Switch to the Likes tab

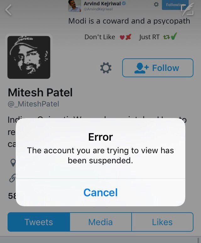162,222
